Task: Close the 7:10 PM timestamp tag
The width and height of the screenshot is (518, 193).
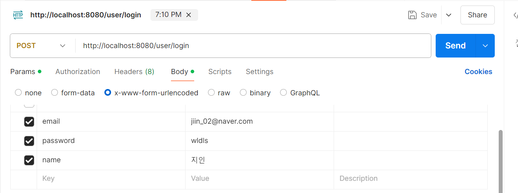Action: coord(189,15)
